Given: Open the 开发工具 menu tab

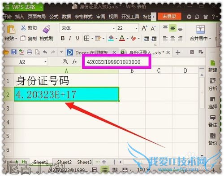Looking at the screenshot, I should (x=130, y=17).
